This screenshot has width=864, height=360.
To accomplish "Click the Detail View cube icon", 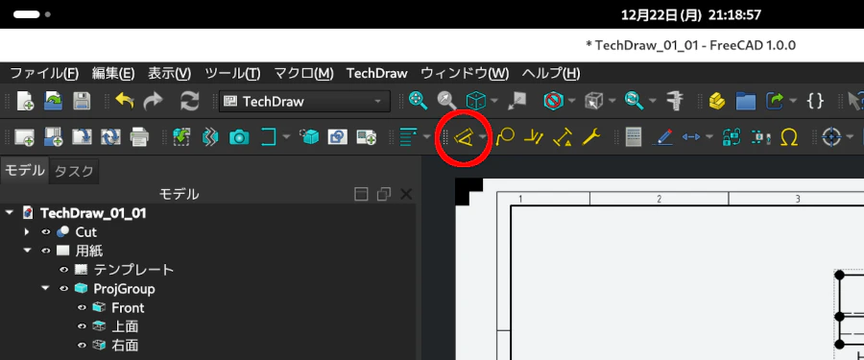I will 310,136.
